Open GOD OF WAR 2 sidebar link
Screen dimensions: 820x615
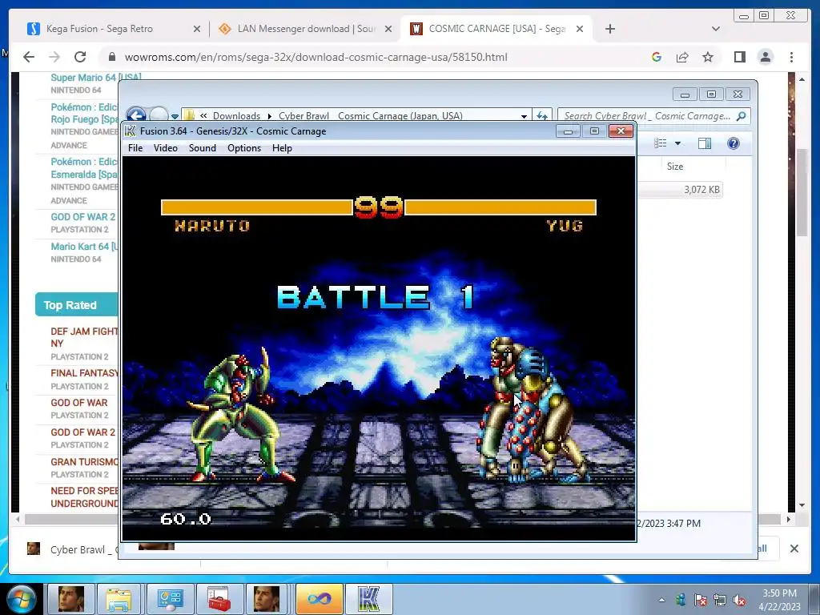coord(82,216)
